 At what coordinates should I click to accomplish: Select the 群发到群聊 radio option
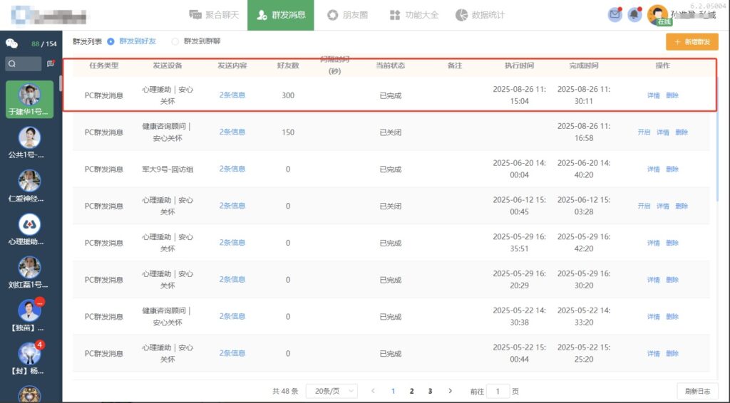coord(175,42)
